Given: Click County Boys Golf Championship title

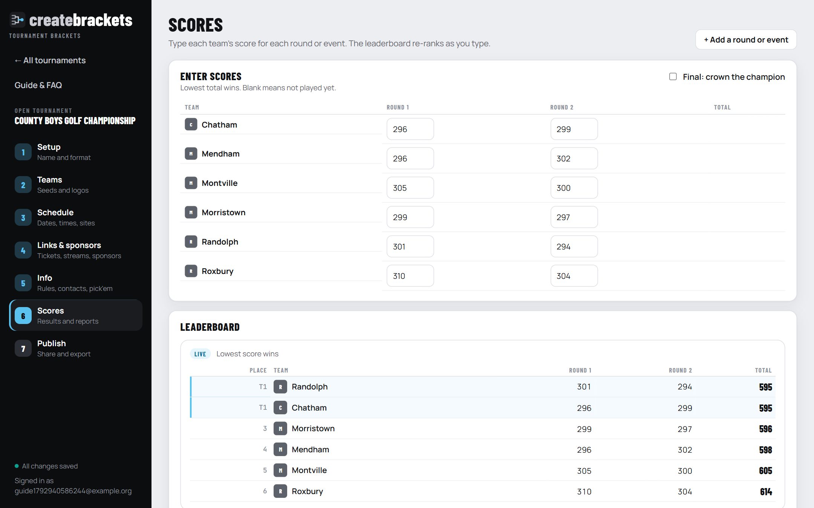Looking at the screenshot, I should (x=75, y=121).
